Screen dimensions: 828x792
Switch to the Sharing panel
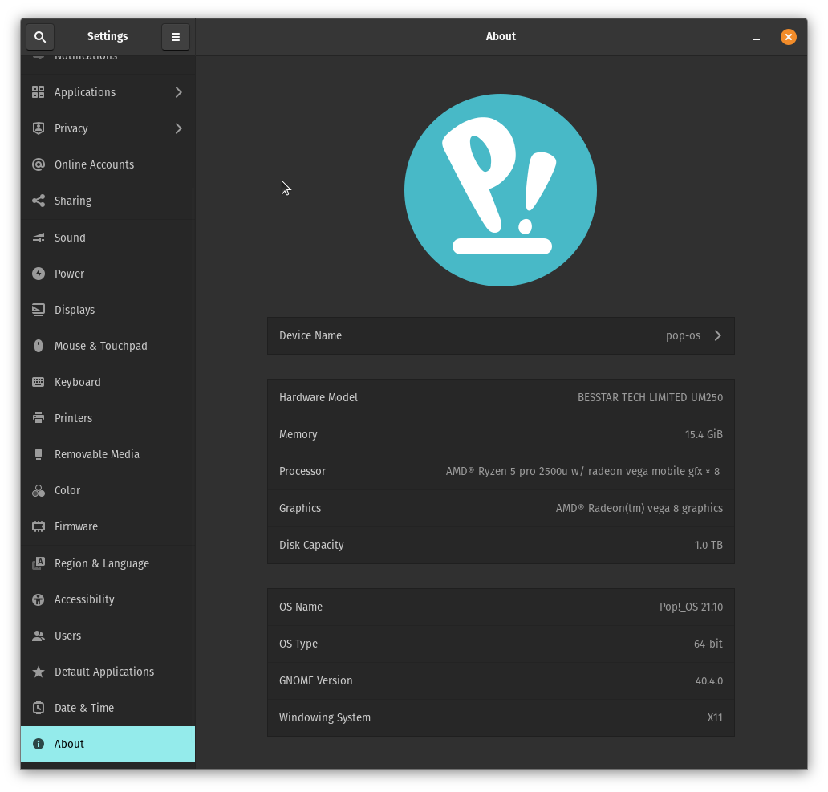coord(108,201)
